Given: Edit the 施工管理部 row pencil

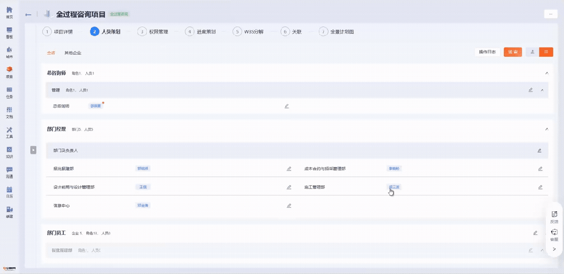Looking at the screenshot, I should coord(540,187).
